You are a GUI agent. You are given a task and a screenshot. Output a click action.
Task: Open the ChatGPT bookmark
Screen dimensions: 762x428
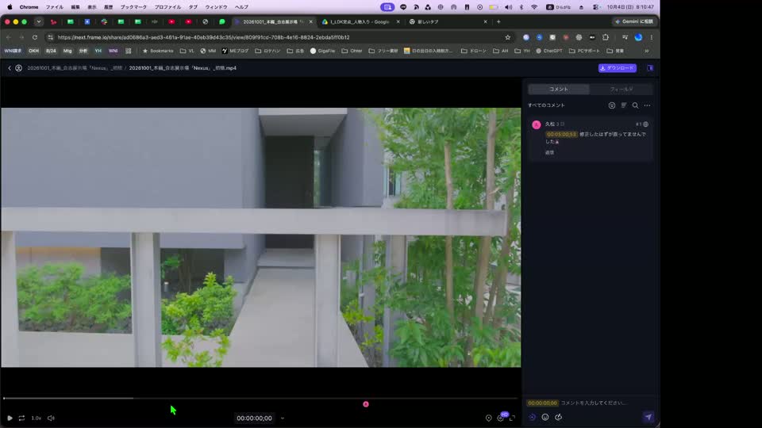coord(549,51)
